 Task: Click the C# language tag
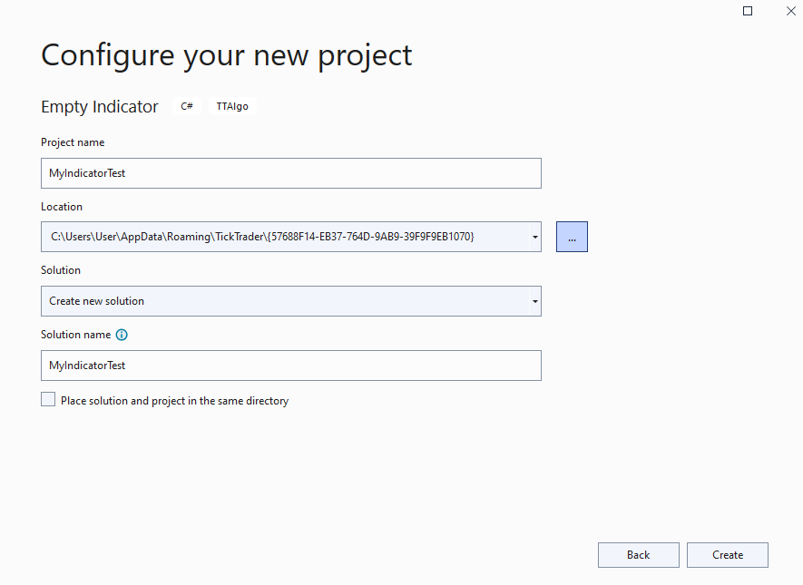(x=187, y=106)
